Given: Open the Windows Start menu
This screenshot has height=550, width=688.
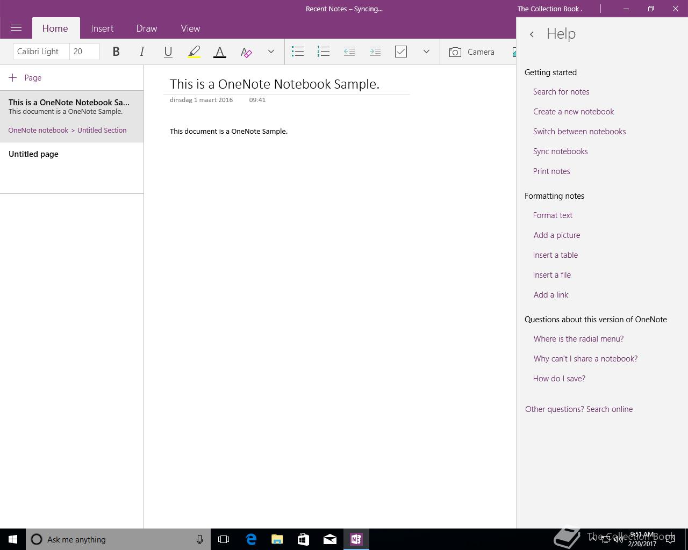Looking at the screenshot, I should point(13,539).
